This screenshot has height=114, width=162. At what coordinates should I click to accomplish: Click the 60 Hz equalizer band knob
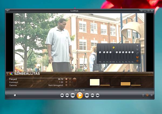click(104, 52)
